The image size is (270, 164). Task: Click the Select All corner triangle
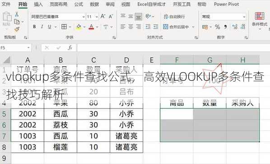point(6,60)
